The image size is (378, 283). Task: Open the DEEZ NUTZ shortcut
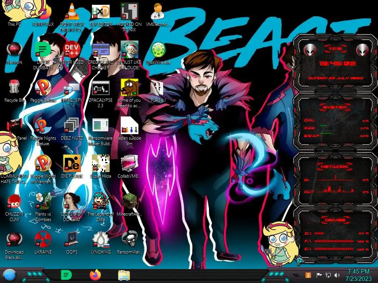click(x=72, y=125)
